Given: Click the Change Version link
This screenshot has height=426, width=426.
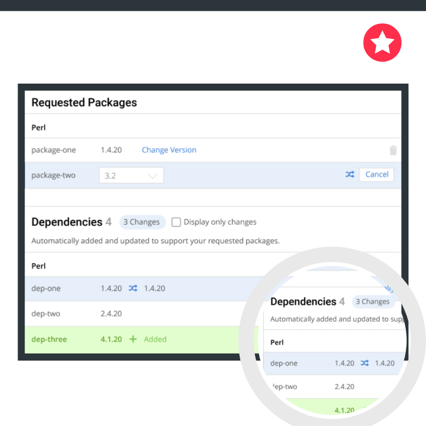Looking at the screenshot, I should [169, 150].
